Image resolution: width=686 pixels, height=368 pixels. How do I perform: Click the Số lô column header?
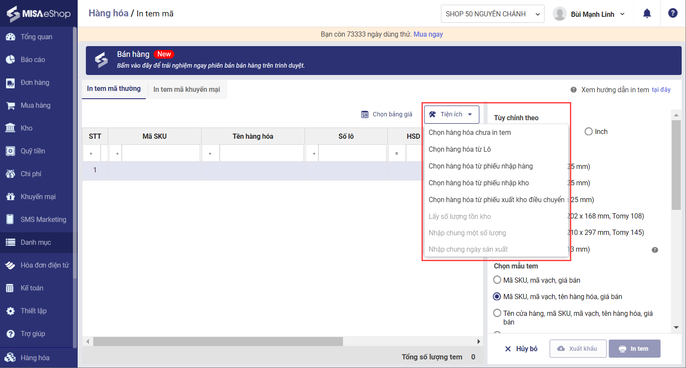[x=346, y=137]
